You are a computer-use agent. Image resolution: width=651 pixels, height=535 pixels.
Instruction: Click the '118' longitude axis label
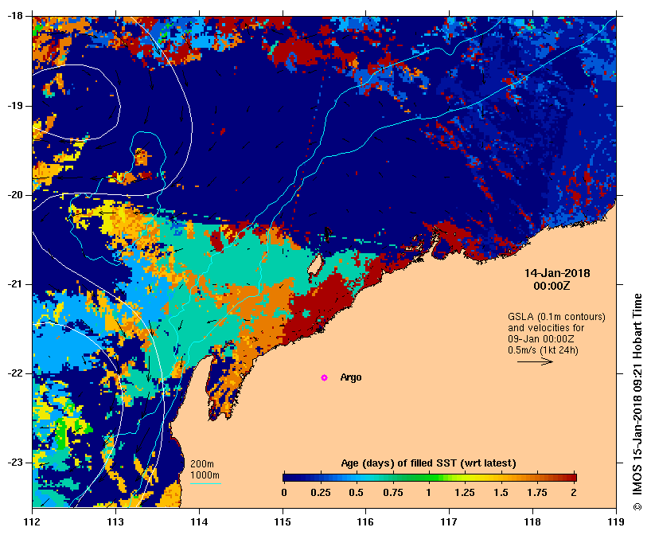(532, 521)
